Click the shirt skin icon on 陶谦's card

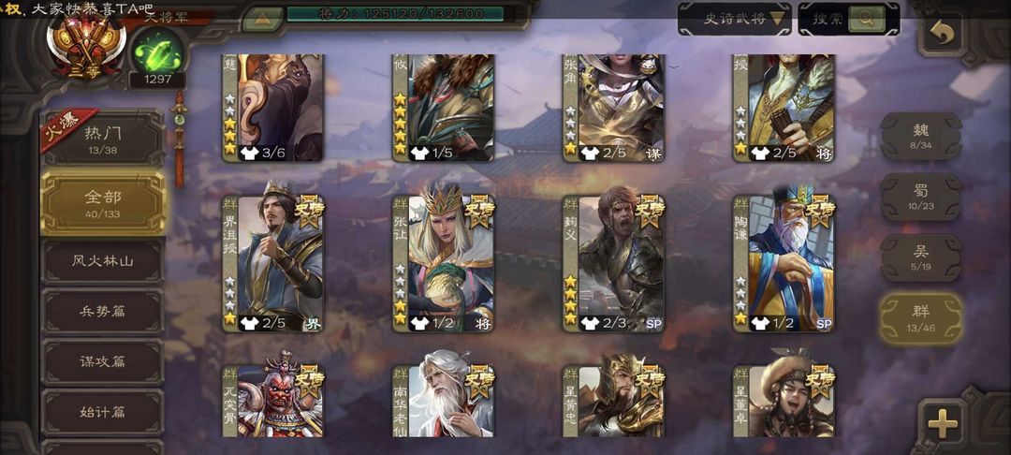760,323
